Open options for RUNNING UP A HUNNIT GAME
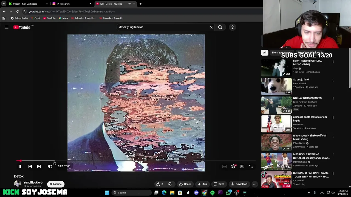This screenshot has height=197, width=351. 333,173
